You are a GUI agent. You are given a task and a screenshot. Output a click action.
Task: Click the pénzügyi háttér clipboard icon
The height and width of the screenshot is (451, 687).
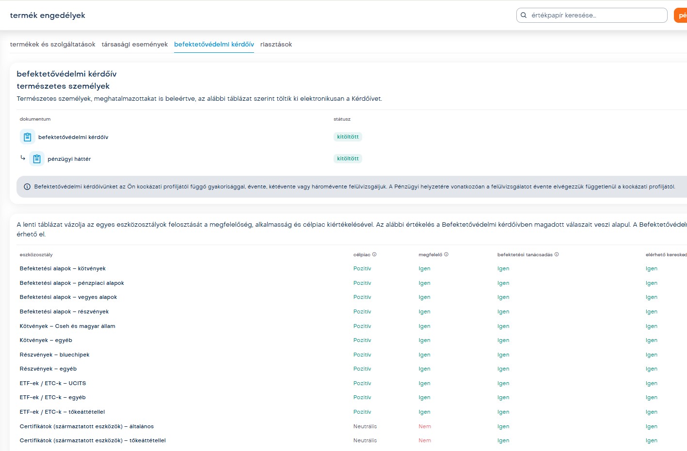point(37,159)
